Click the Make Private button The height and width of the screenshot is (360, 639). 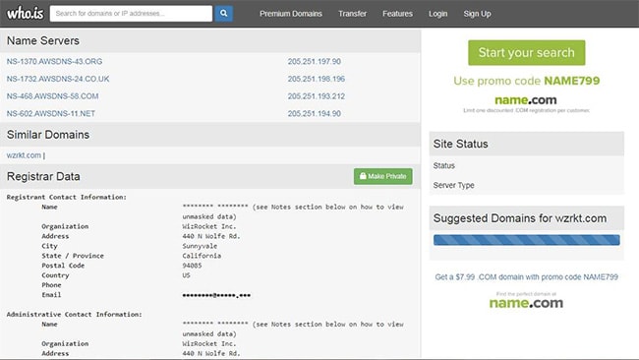pyautogui.click(x=383, y=176)
